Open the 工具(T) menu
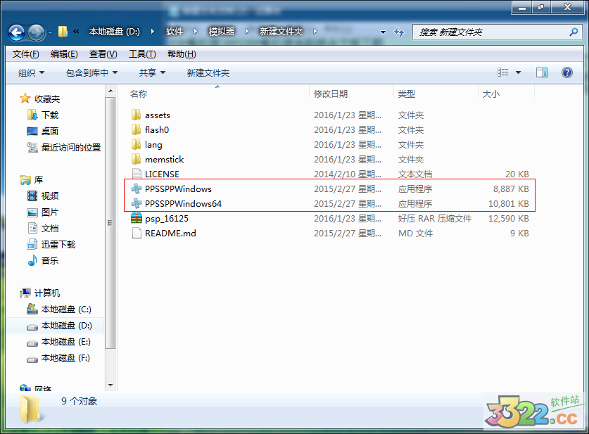The width and height of the screenshot is (589, 434). (x=142, y=54)
